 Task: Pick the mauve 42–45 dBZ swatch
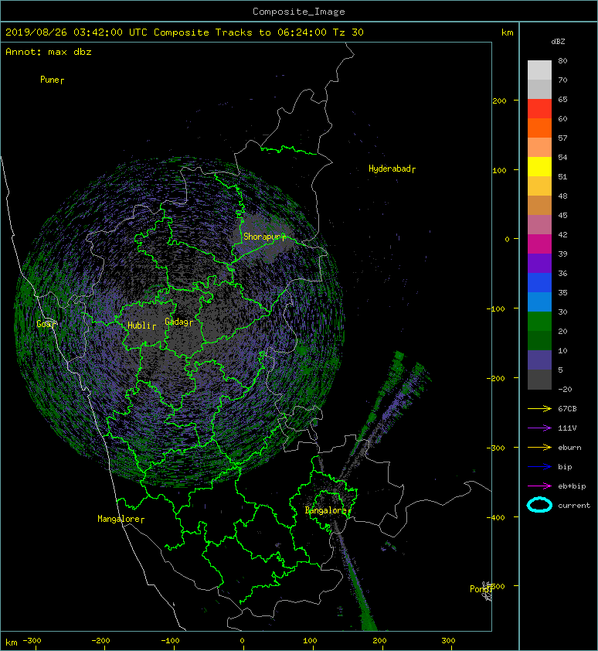[x=539, y=225]
